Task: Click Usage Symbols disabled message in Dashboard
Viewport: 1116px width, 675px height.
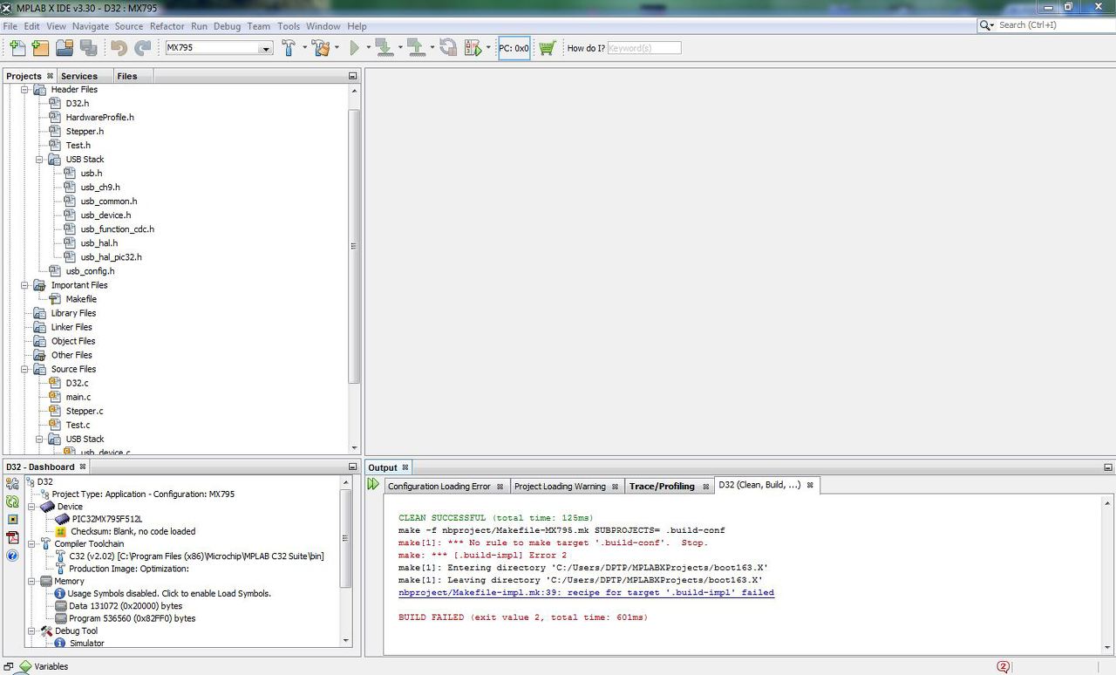Action: click(x=169, y=593)
